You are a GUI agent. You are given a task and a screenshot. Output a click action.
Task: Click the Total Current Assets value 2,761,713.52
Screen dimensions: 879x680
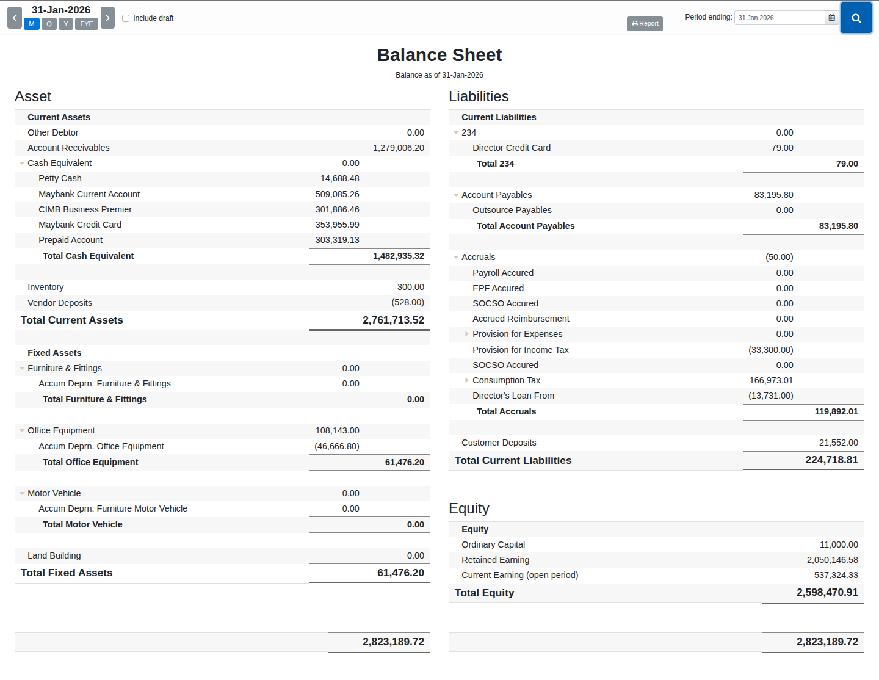point(393,320)
